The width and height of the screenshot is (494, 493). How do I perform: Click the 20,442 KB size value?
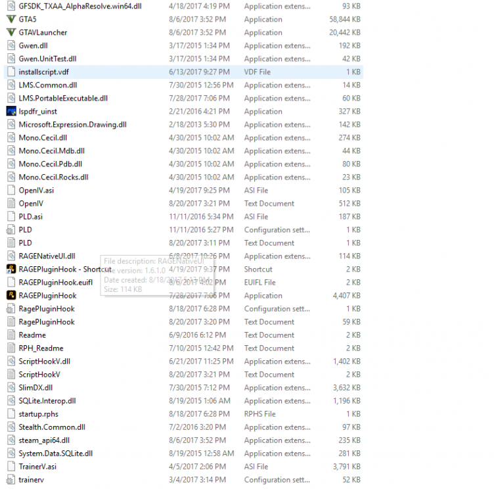[345, 32]
